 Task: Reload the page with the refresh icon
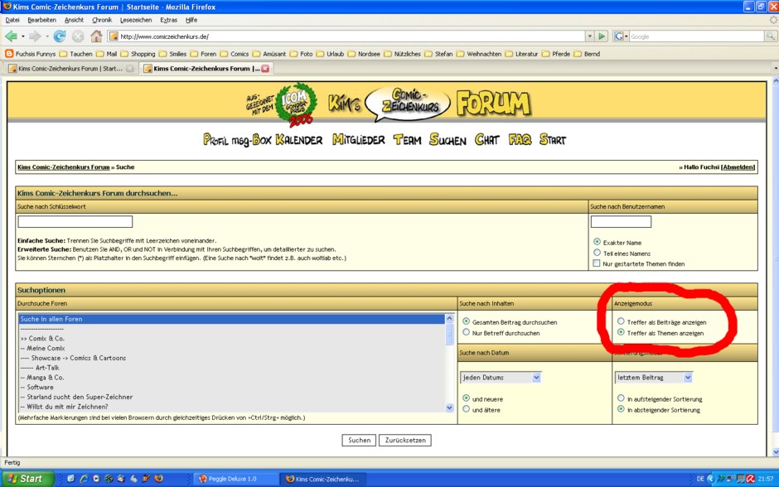pos(60,36)
